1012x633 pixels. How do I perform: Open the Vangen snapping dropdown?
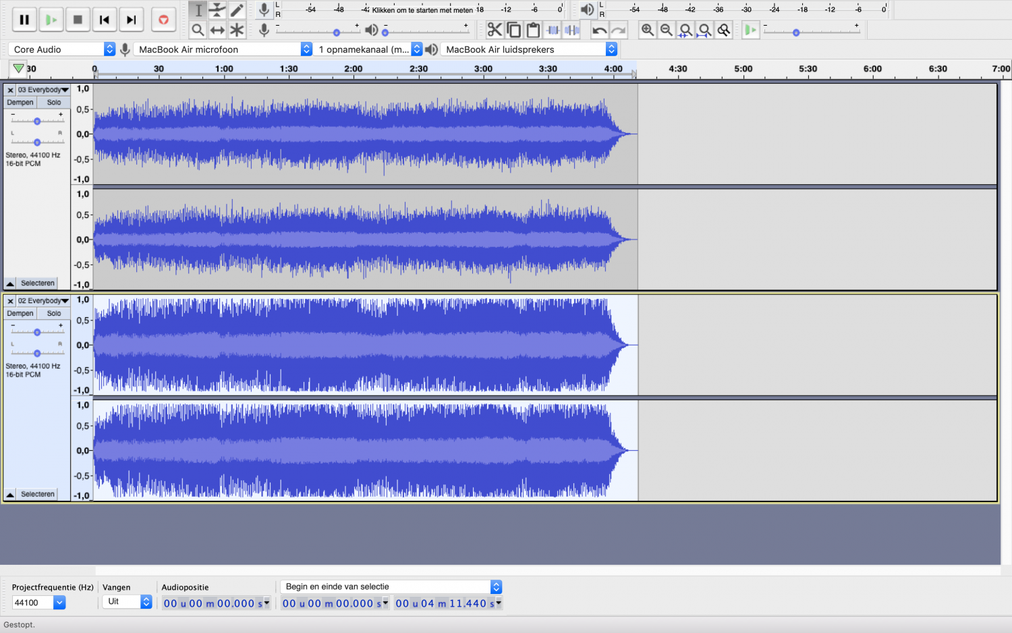point(127,602)
